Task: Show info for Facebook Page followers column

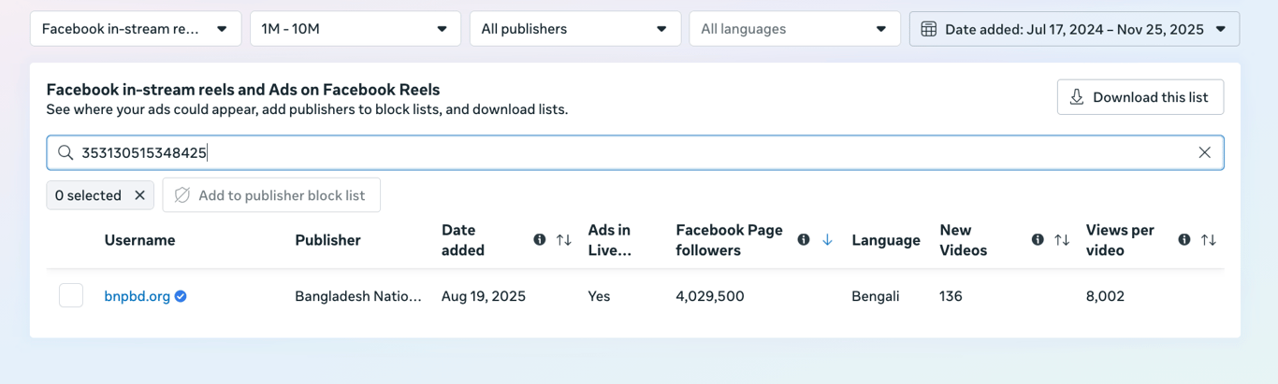Action: [804, 240]
